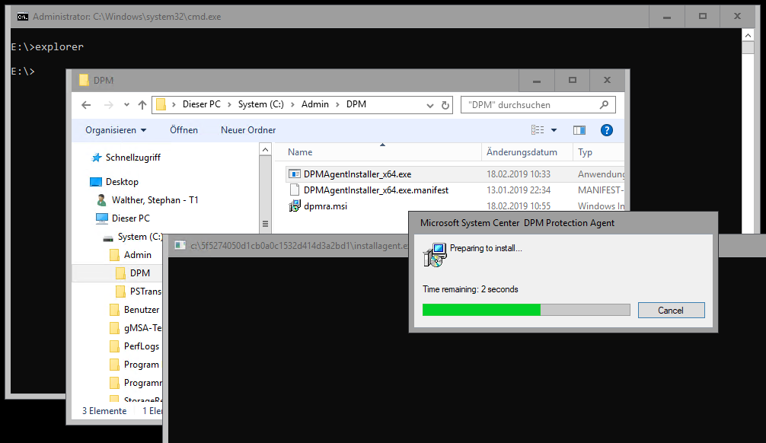Click the change view layout icon
766x443 pixels.
pyautogui.click(x=538, y=130)
